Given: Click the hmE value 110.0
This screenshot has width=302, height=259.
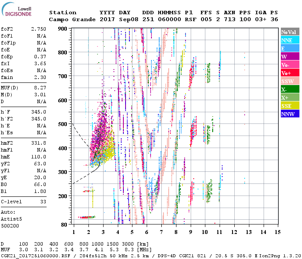Looking at the screenshot, I should point(38,157).
